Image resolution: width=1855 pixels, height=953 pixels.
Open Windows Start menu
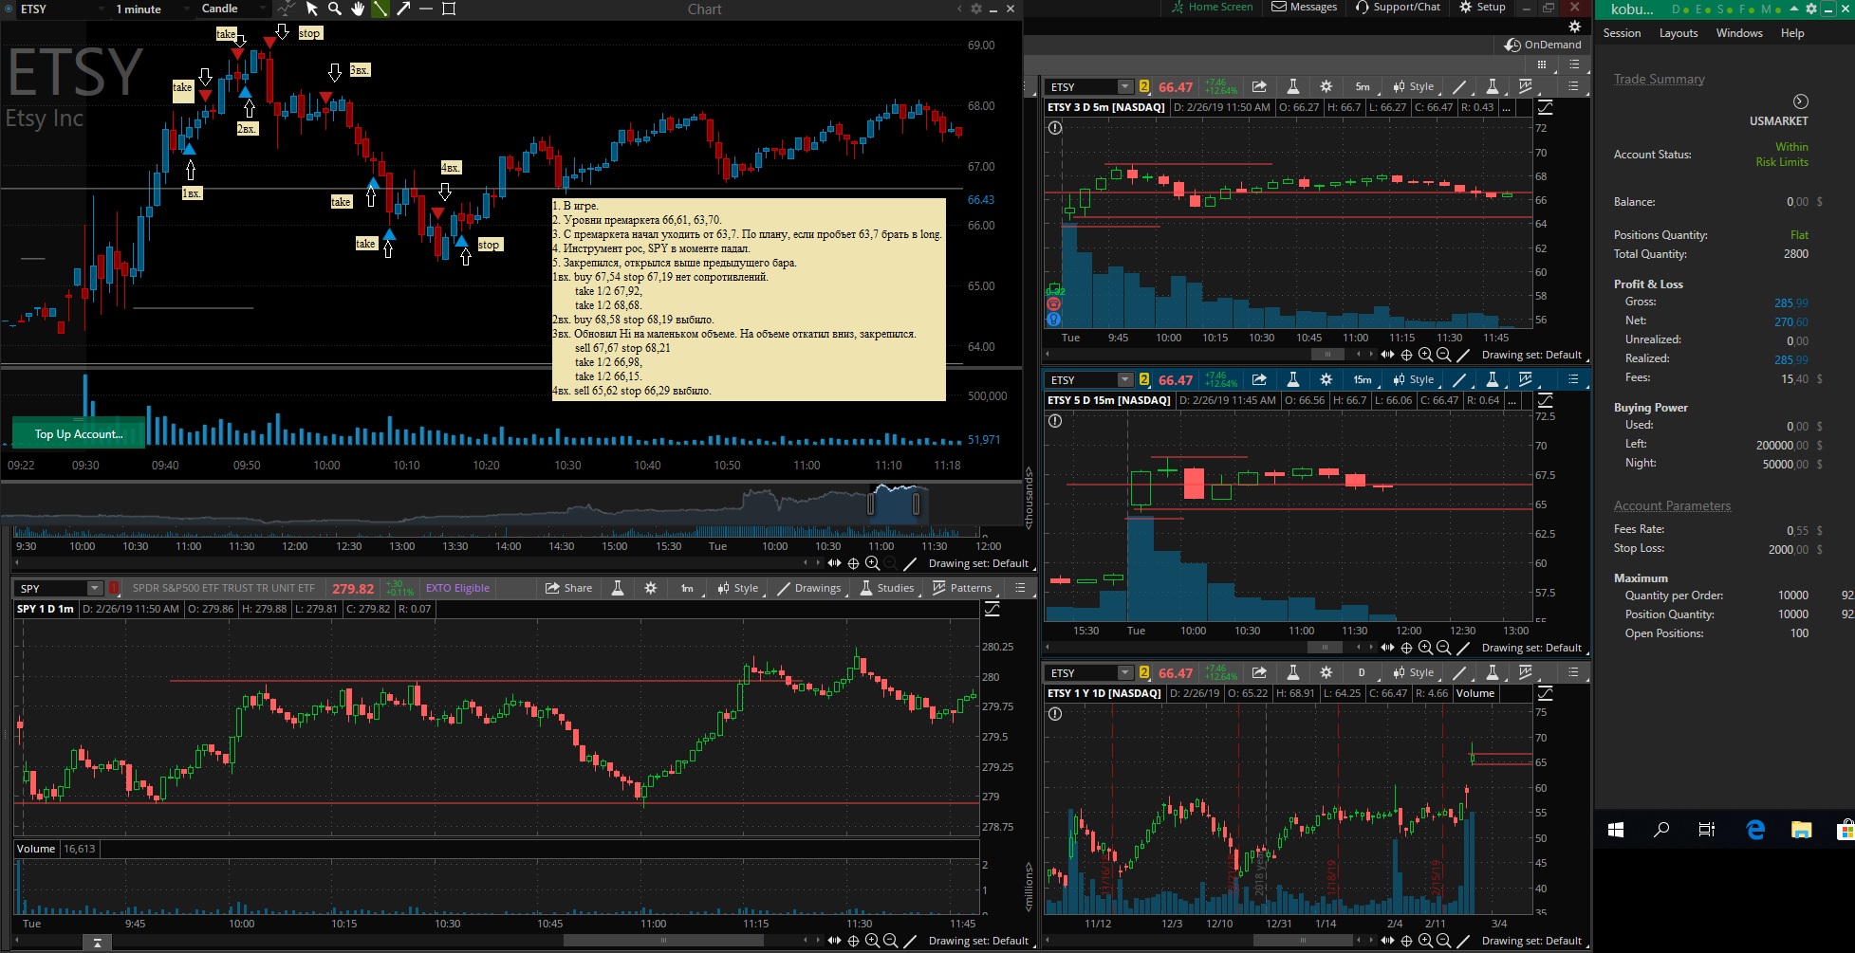1616,830
